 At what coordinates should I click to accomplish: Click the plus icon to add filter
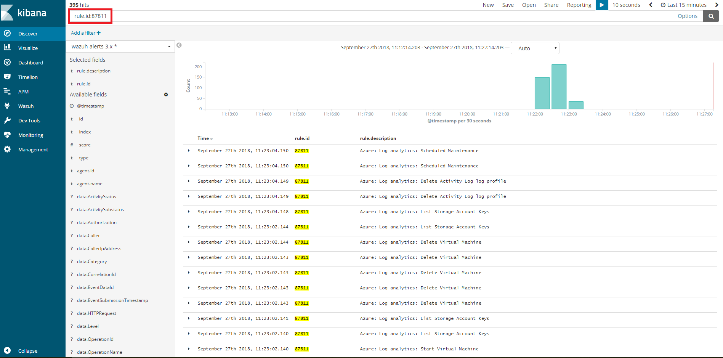tap(99, 33)
